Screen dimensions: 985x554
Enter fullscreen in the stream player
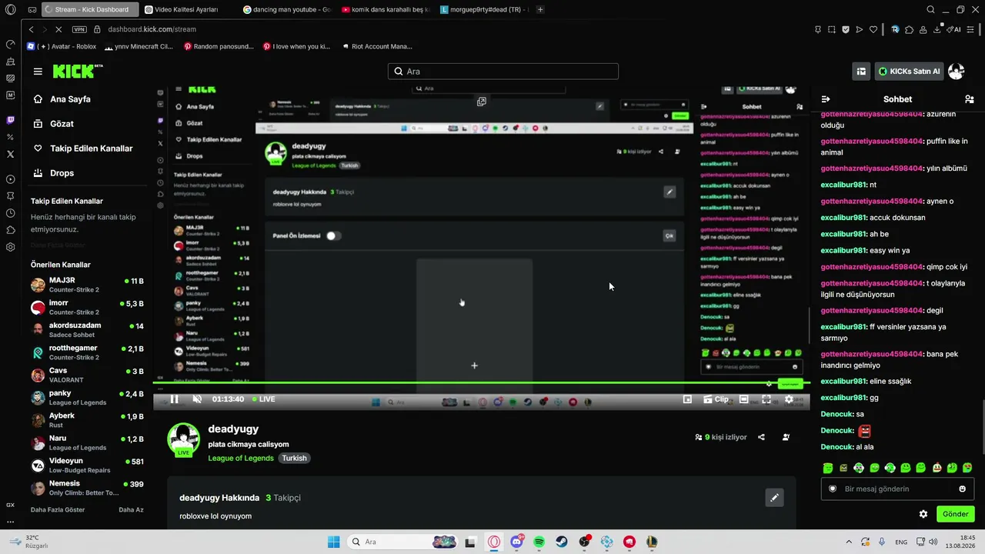766,399
